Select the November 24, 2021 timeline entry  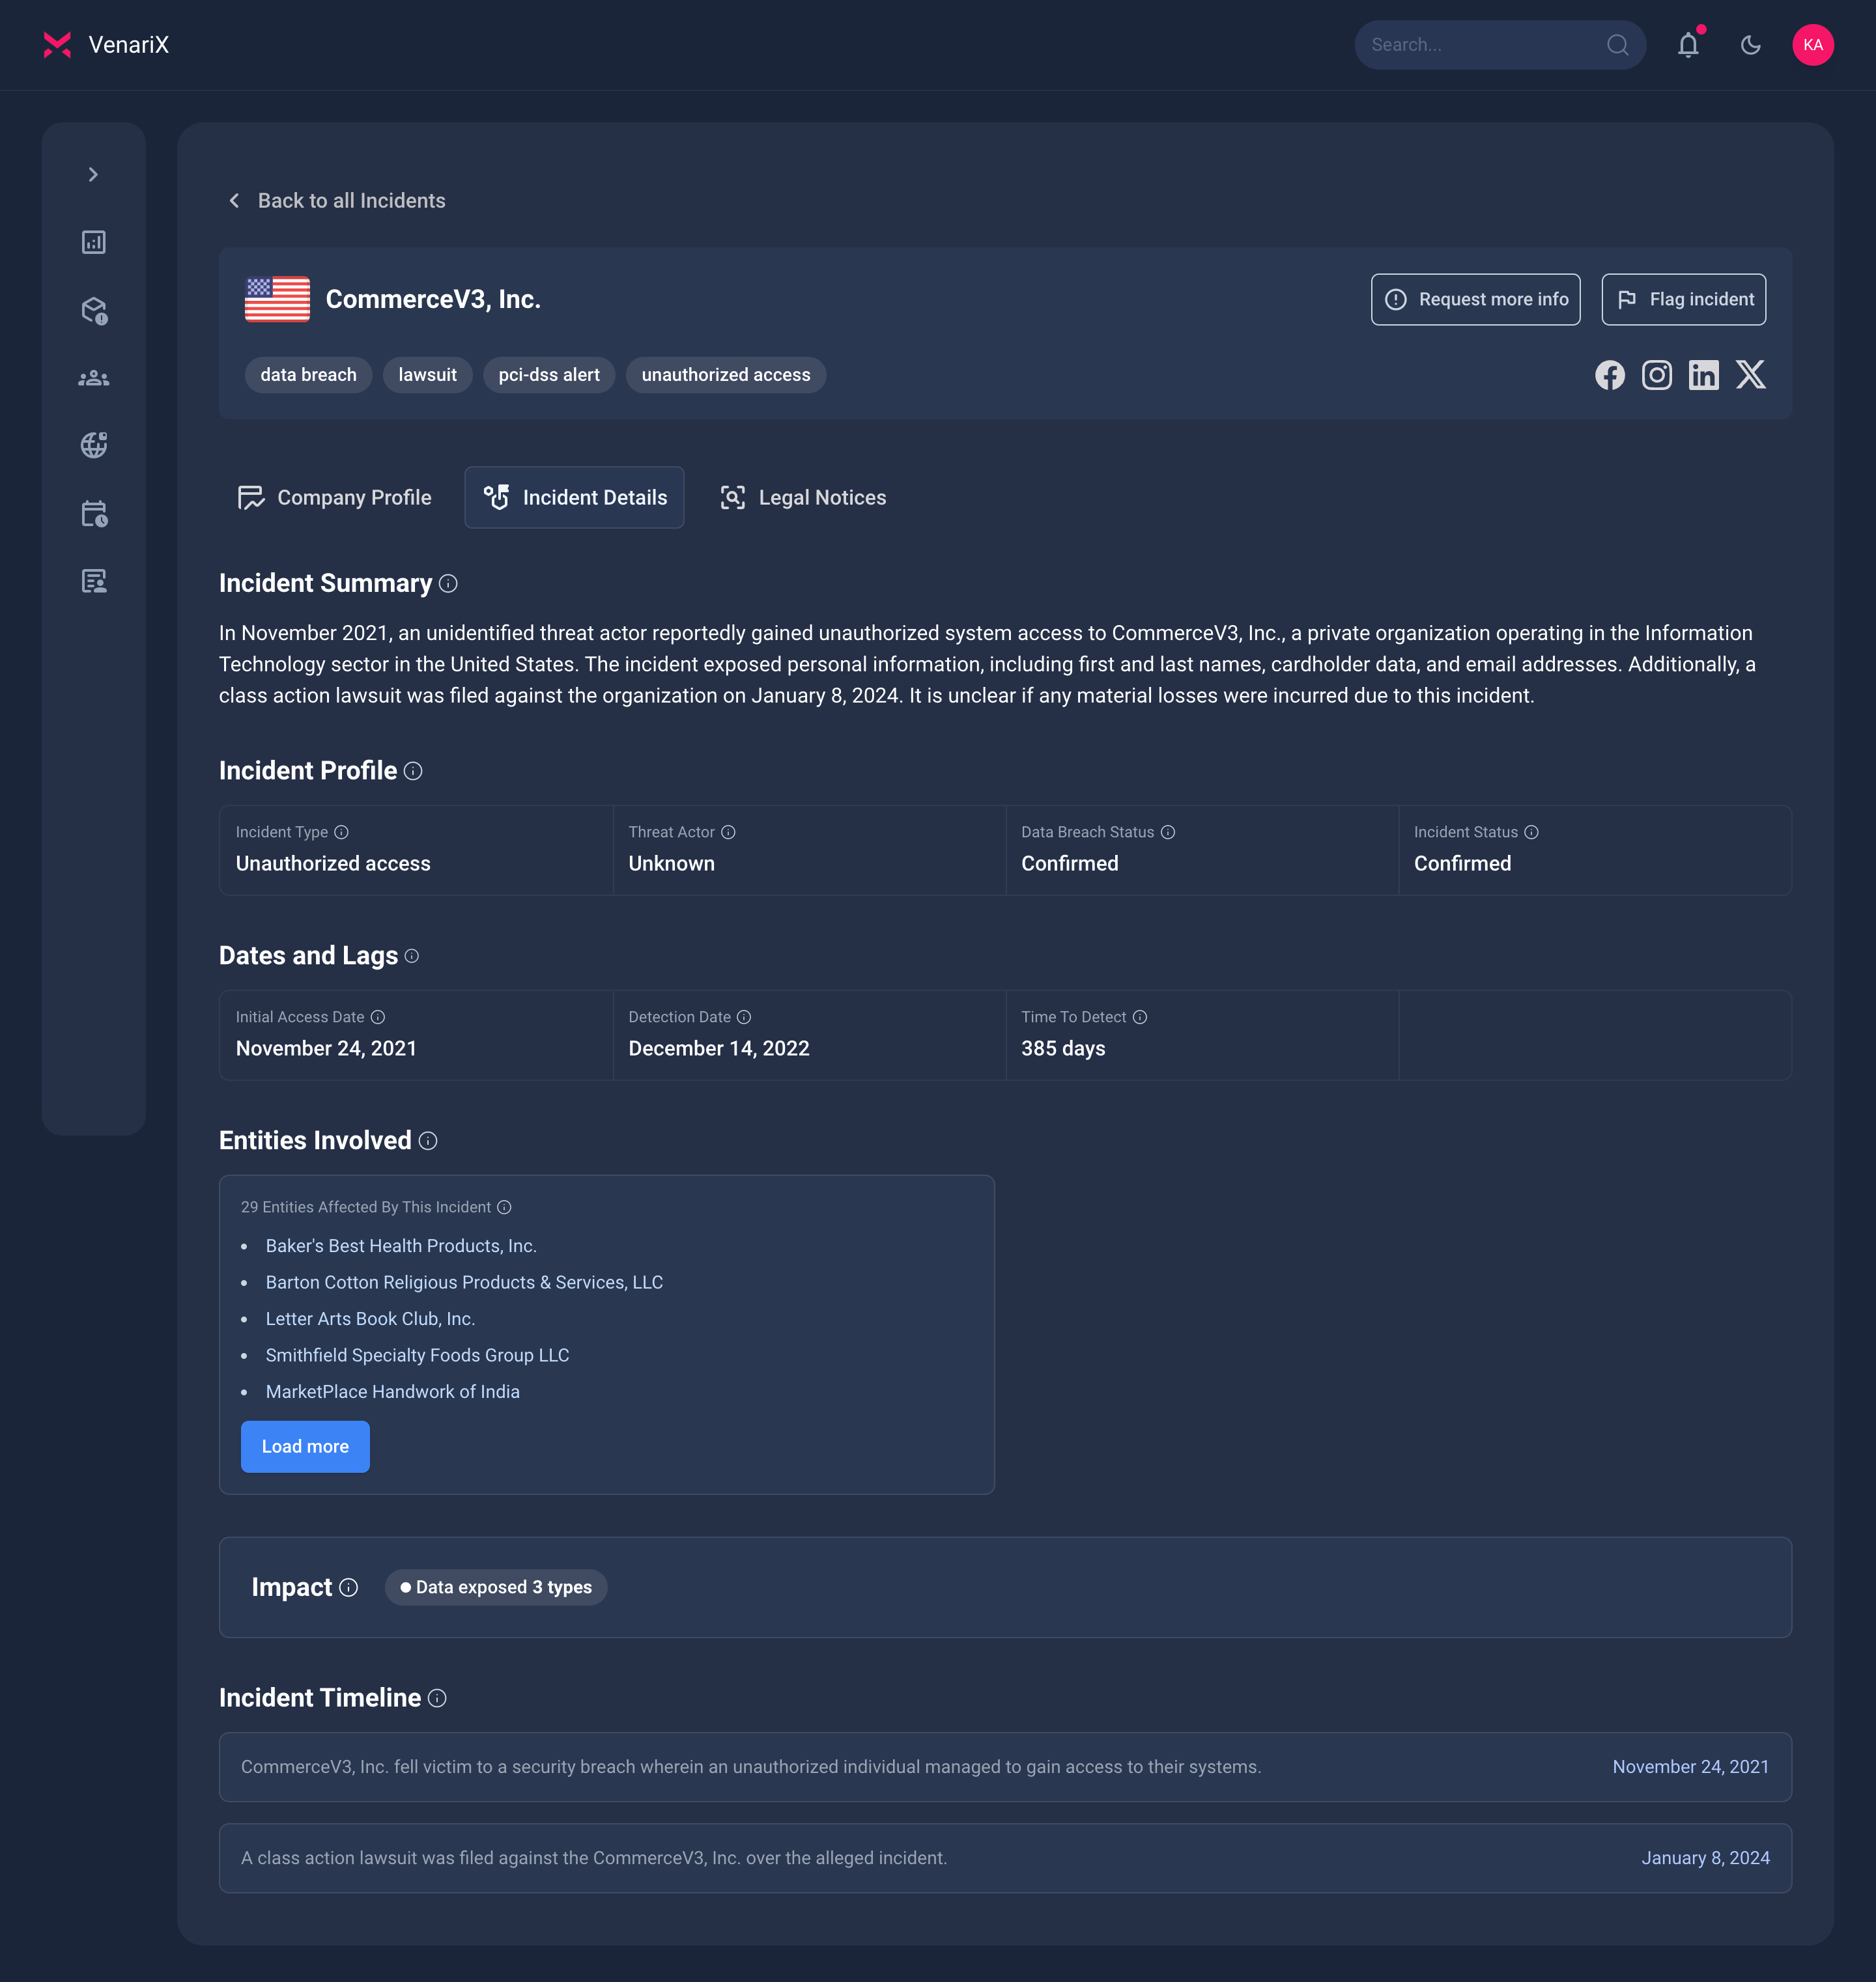click(x=1005, y=1767)
